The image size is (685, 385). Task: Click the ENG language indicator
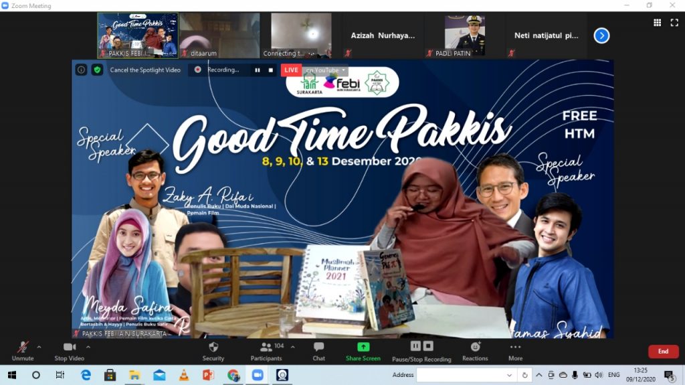614,375
